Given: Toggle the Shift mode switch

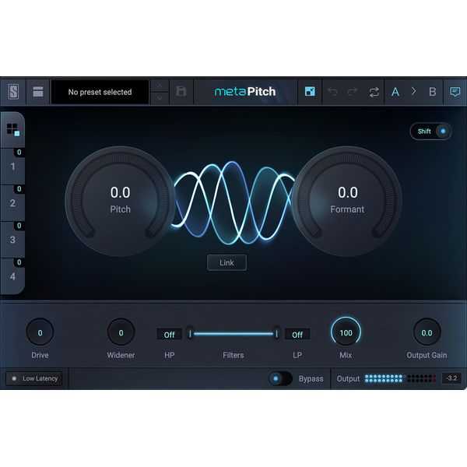Looking at the screenshot, I should [x=430, y=131].
